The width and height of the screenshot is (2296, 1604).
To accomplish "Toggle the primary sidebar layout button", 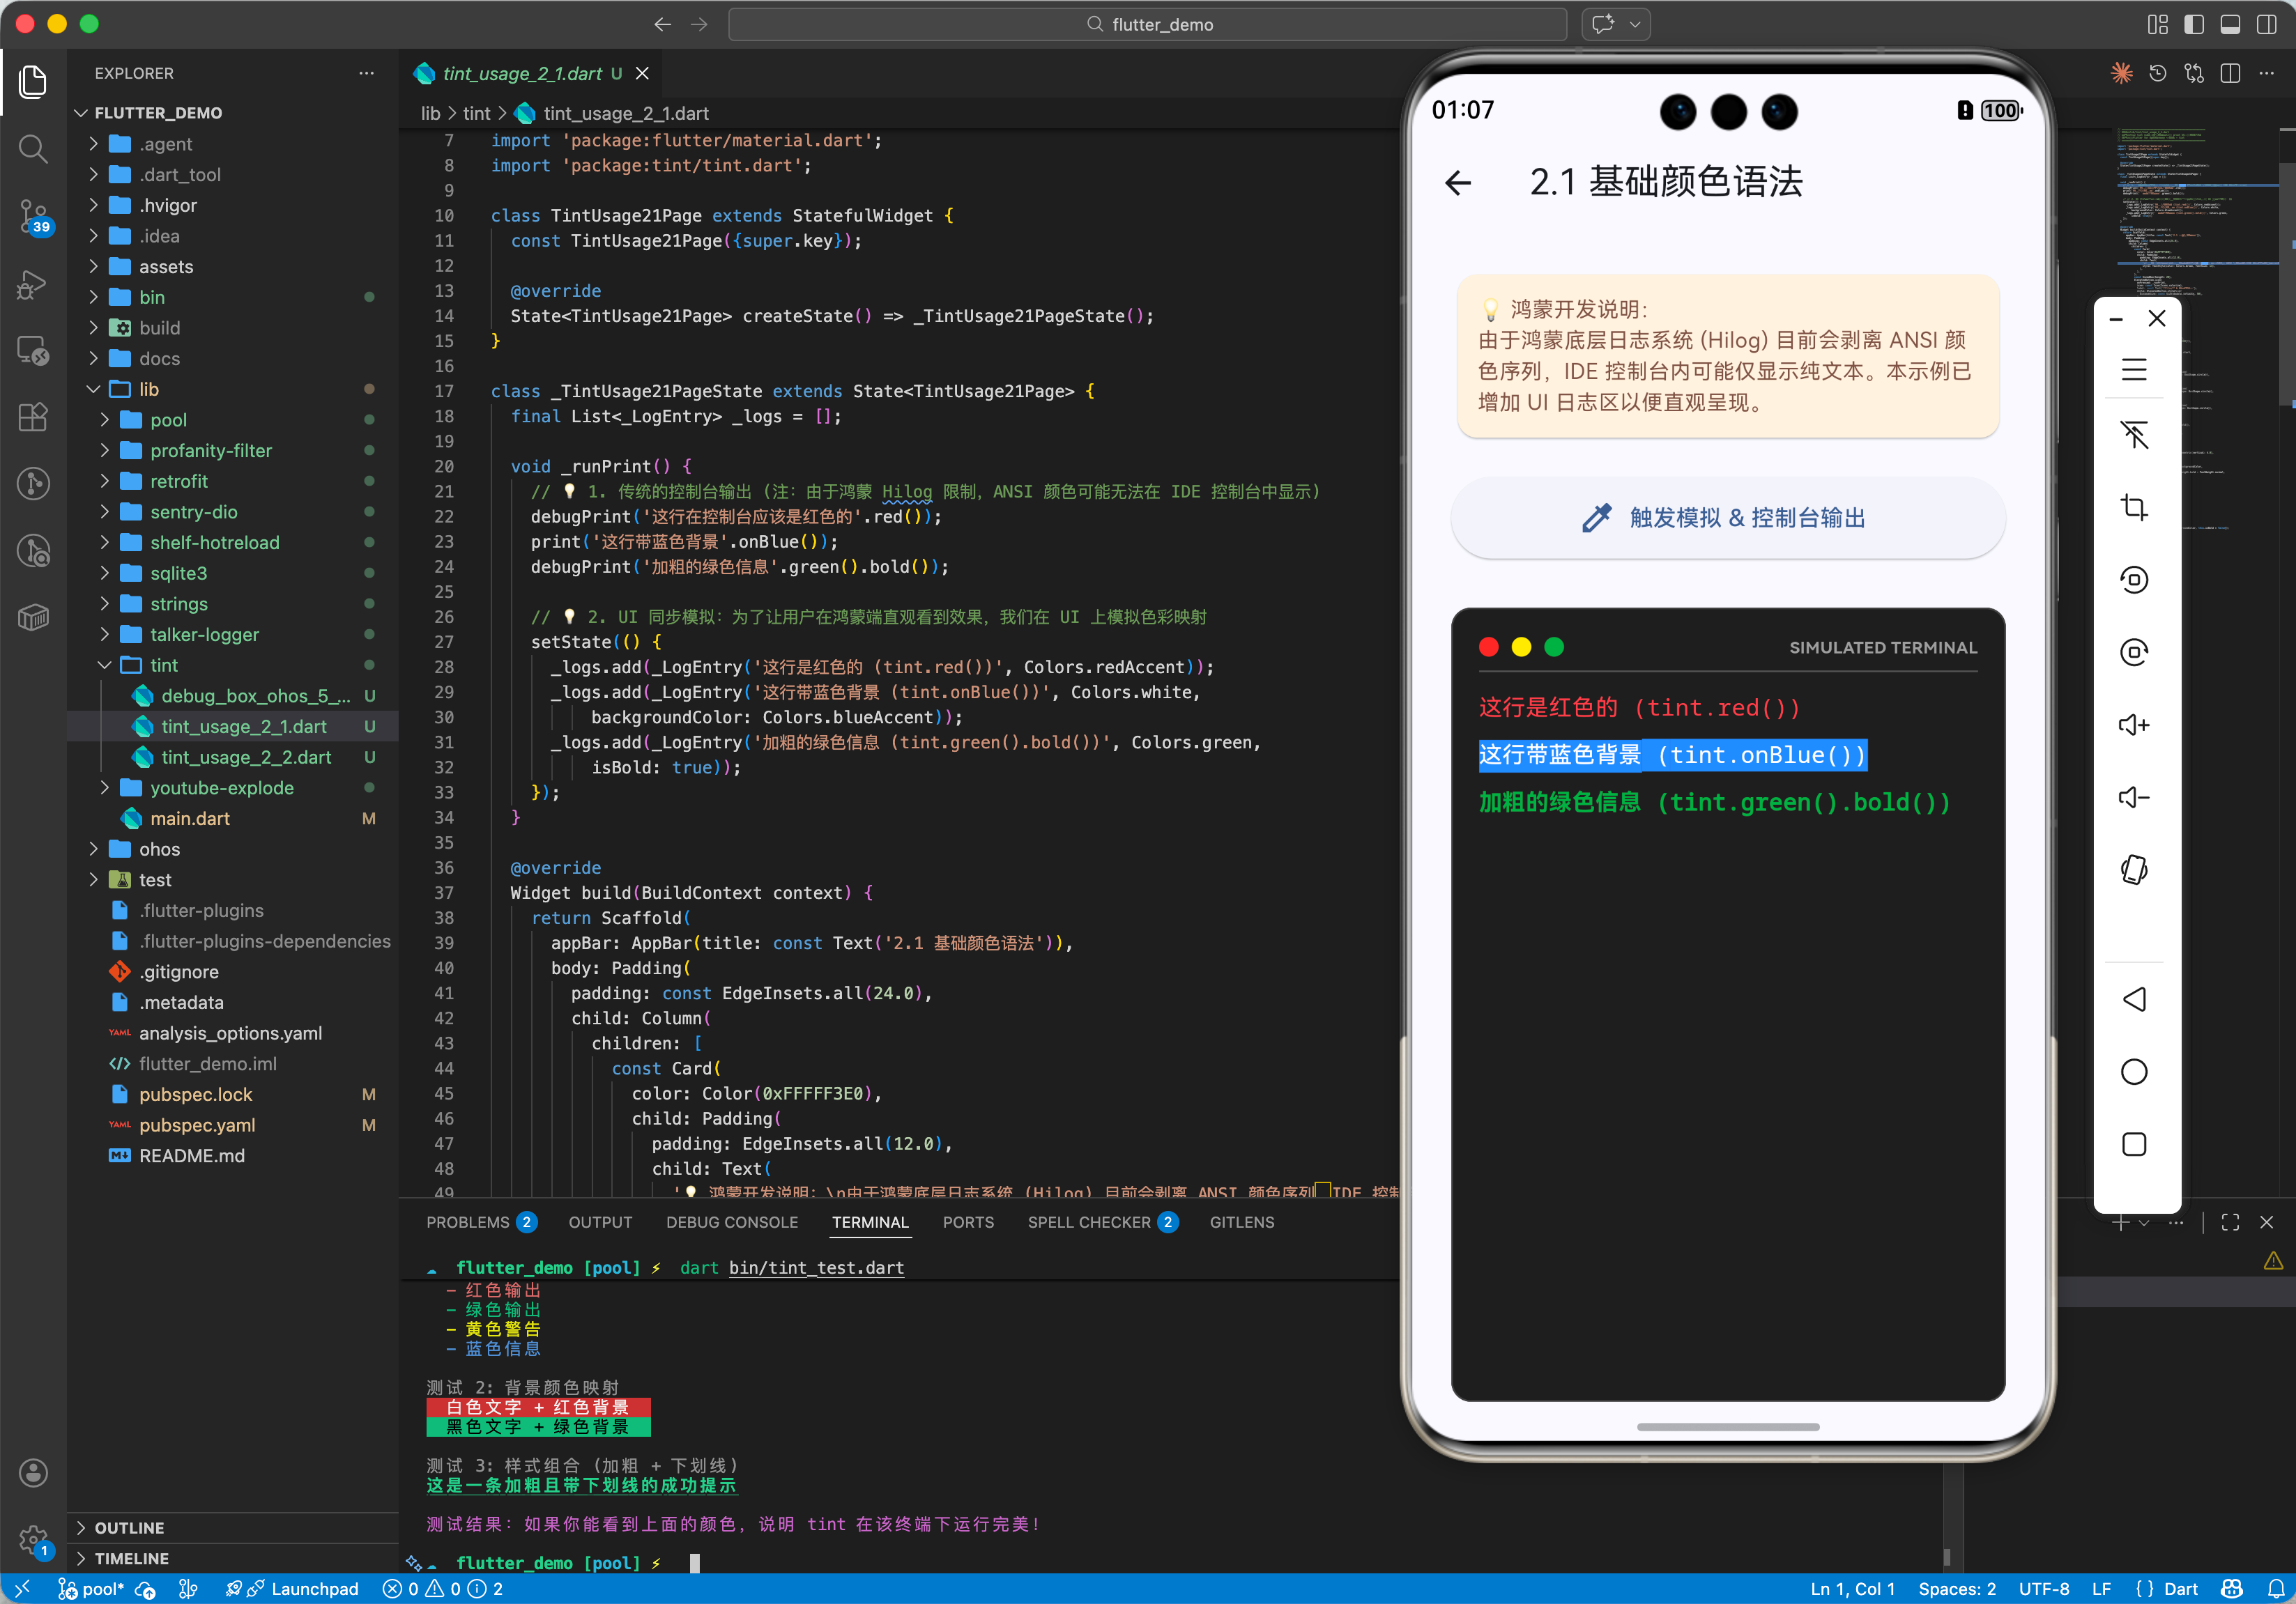I will (x=2193, y=24).
